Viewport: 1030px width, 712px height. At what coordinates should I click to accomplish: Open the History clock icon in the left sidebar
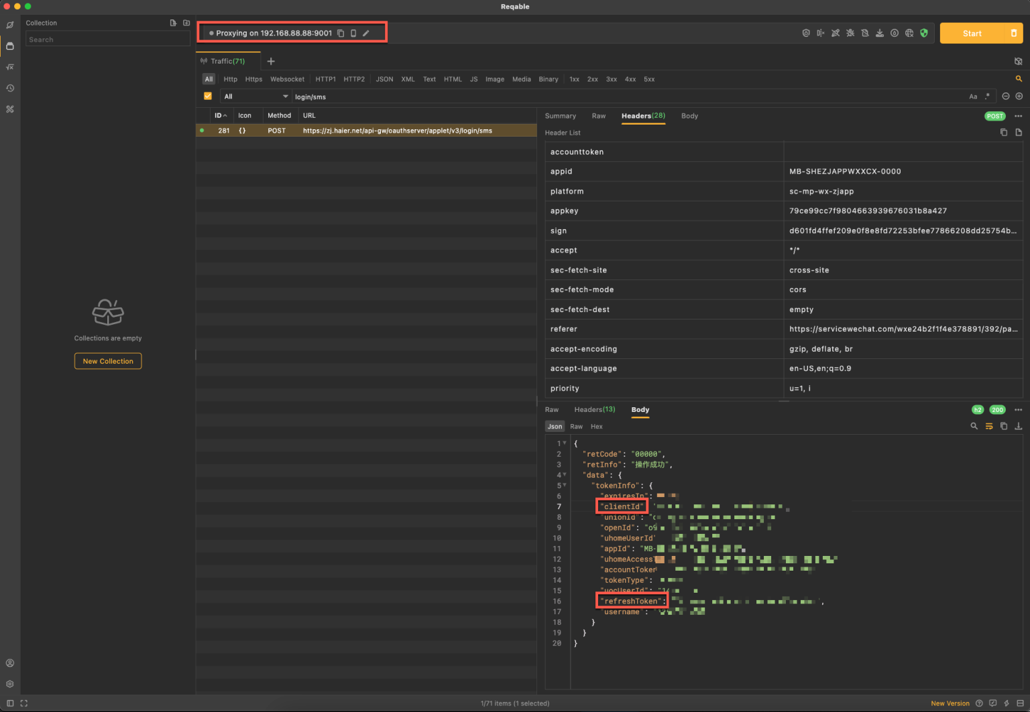point(10,88)
